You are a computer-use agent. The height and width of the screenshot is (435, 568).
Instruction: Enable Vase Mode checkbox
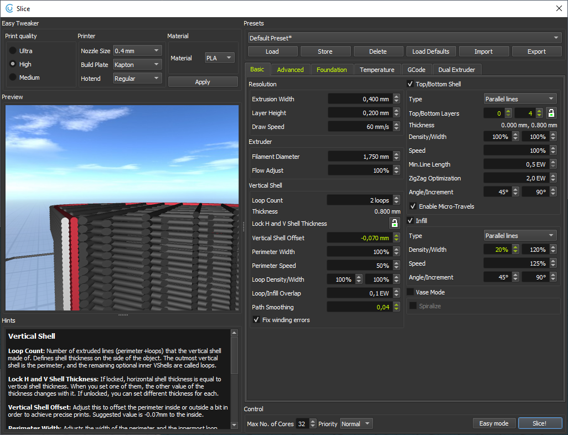pos(410,292)
